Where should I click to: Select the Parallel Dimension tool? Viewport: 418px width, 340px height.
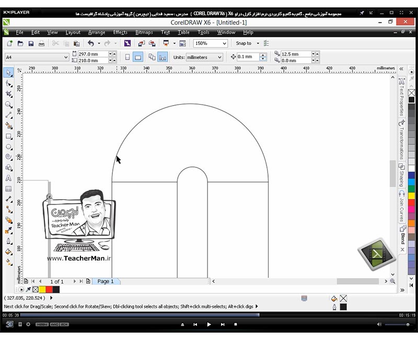[8, 199]
